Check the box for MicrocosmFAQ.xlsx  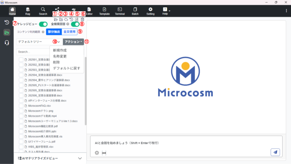coord(21,106)
